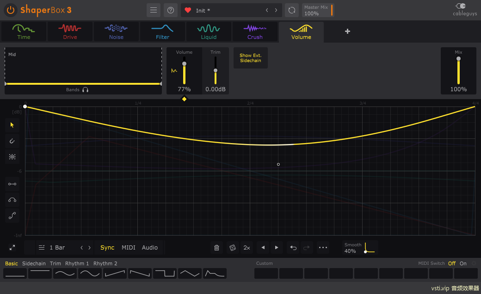The image size is (481, 294).
Task: Expand the editor with fullscreen arrows icon
Action: coord(12,248)
